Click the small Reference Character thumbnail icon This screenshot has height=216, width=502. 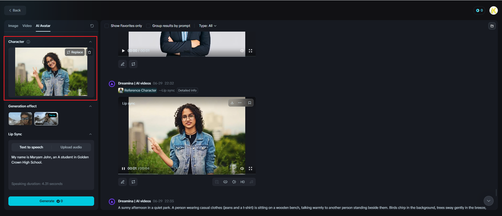point(121,90)
